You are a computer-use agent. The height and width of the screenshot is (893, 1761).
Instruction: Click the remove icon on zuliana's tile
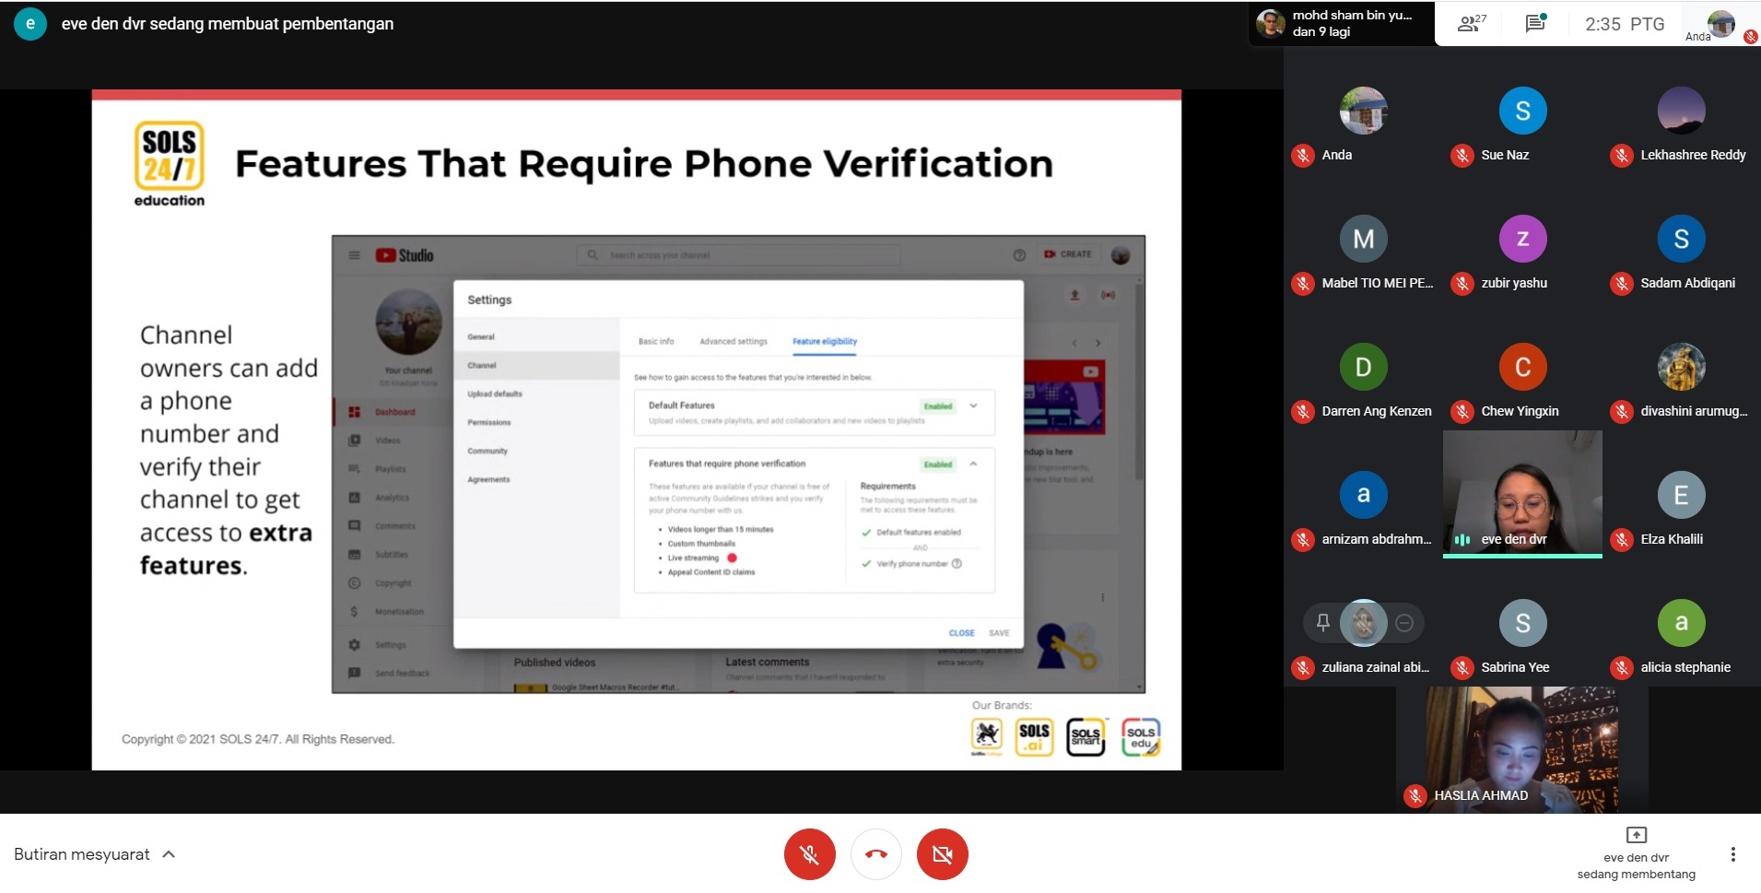1404,623
